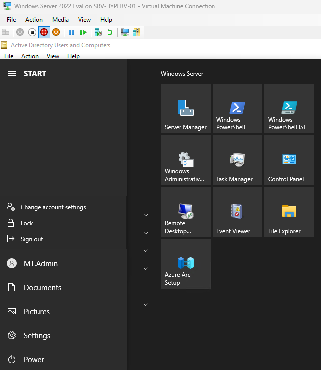This screenshot has height=370, width=321.
Task: Lock the session
Action: pyautogui.click(x=63, y=223)
